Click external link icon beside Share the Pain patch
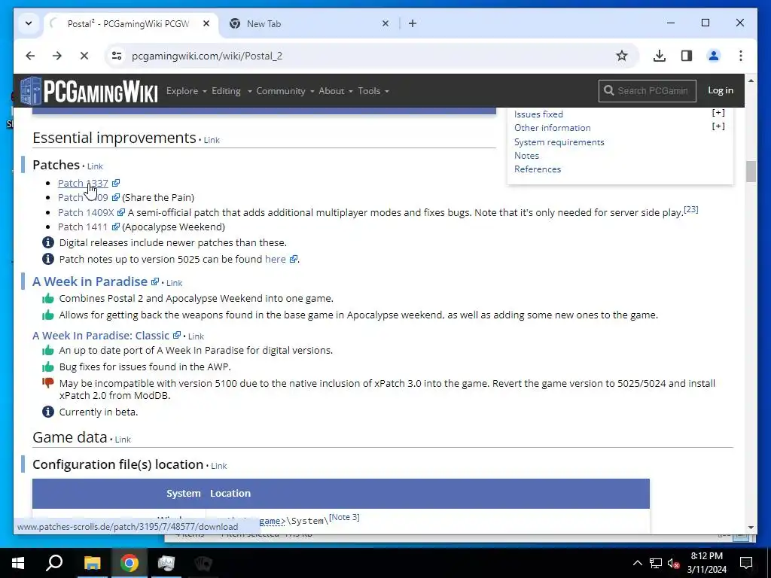Screen dimensions: 771x578 pos(115,197)
